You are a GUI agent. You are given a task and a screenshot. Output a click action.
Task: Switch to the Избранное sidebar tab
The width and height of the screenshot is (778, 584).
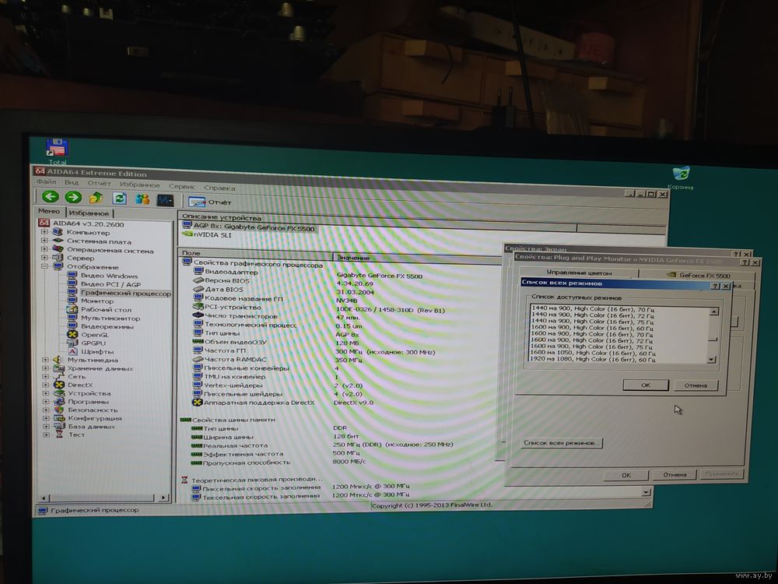click(x=89, y=213)
